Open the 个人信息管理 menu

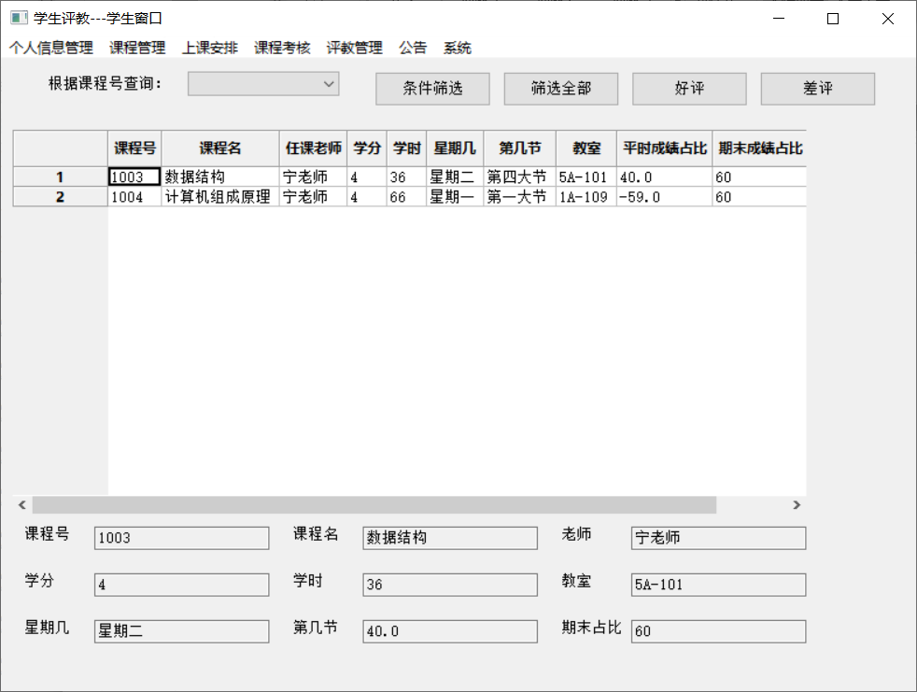51,48
